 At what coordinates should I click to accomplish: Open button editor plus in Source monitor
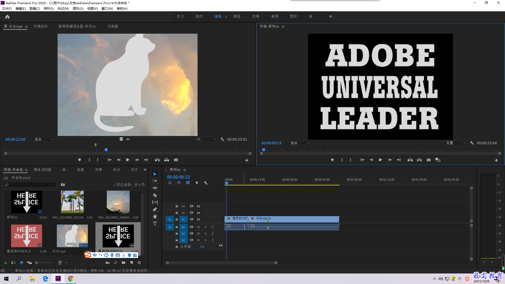pyautogui.click(x=247, y=160)
